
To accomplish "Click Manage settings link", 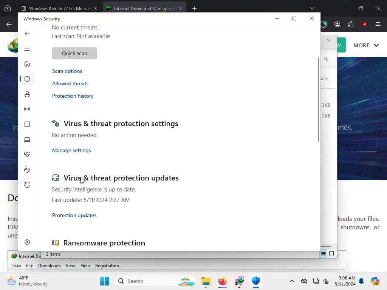I will (71, 150).
